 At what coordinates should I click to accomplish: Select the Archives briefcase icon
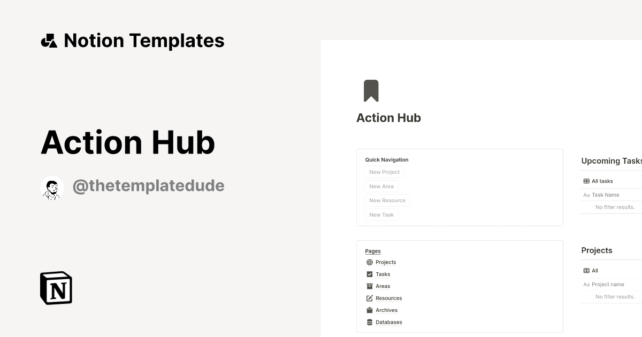click(370, 310)
